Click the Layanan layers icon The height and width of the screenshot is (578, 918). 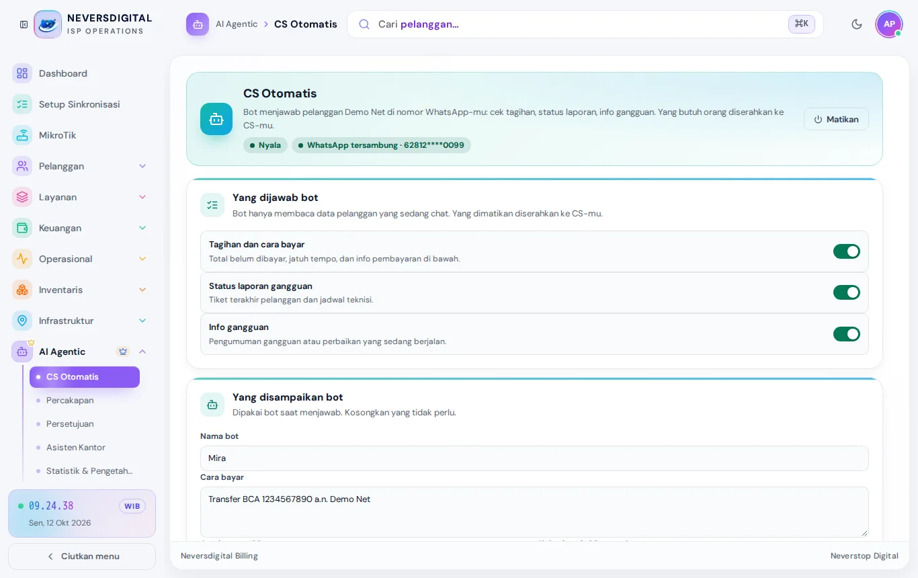[22, 197]
